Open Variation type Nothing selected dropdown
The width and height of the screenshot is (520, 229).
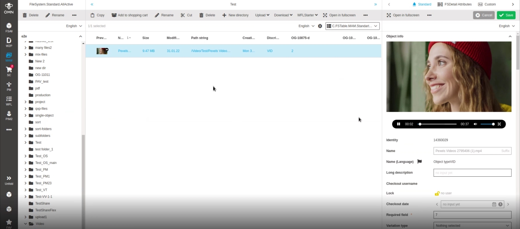472,226
